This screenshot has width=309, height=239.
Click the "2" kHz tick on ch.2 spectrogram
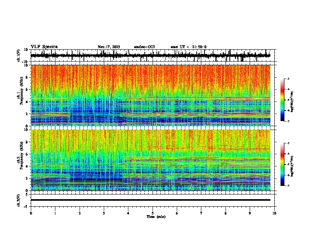27,178
